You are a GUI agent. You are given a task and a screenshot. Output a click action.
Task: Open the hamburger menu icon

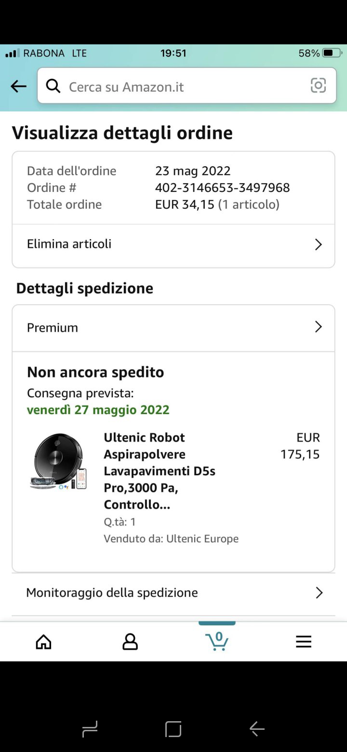click(x=304, y=642)
